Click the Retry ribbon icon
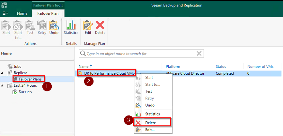 42,28
